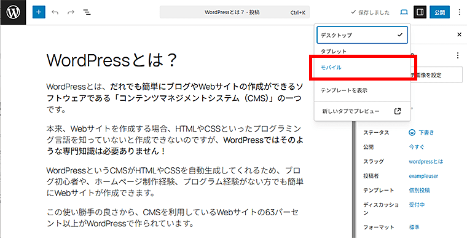
Task: Redo the last change
Action: pyautogui.click(x=71, y=12)
